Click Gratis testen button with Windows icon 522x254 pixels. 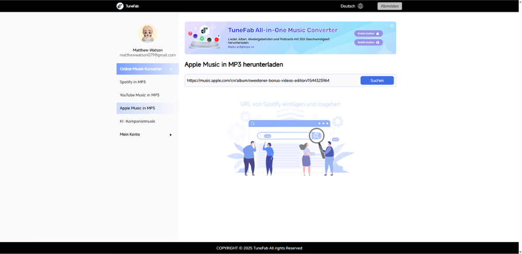369,42
